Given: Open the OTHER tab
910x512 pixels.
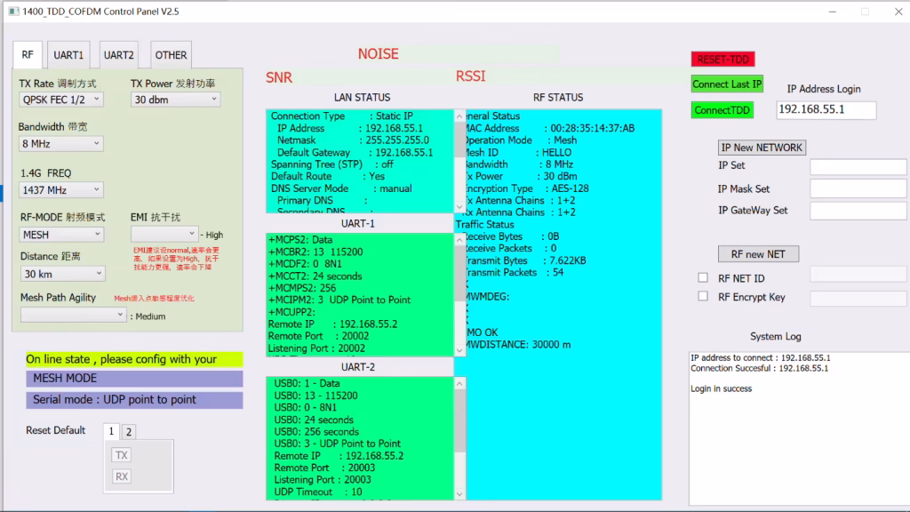Looking at the screenshot, I should click(x=170, y=54).
